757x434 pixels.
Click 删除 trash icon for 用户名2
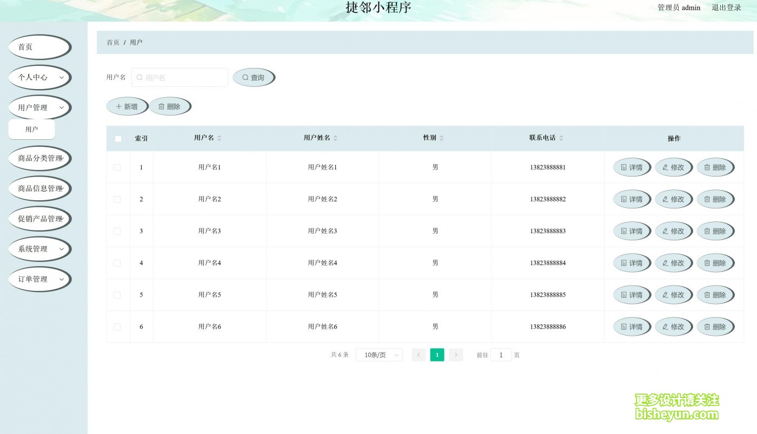click(x=707, y=199)
